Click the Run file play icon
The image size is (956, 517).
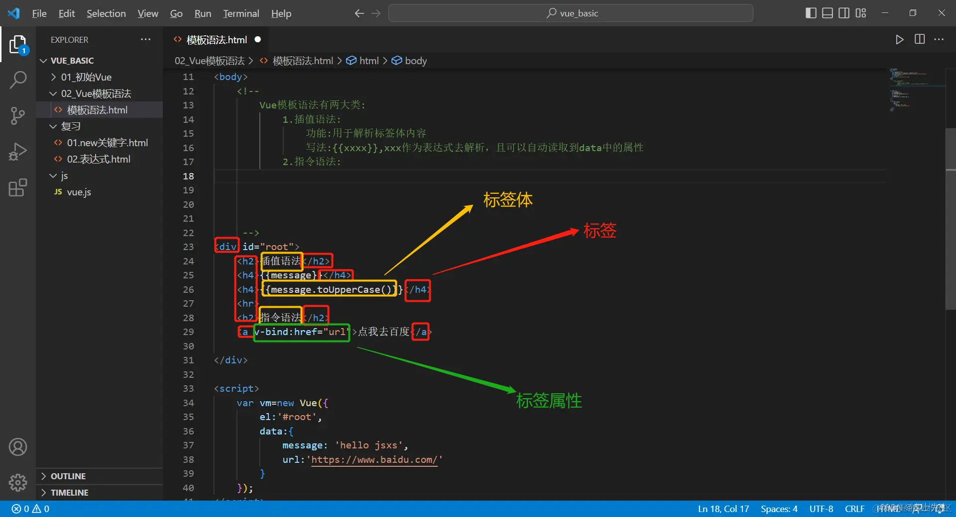pyautogui.click(x=899, y=40)
